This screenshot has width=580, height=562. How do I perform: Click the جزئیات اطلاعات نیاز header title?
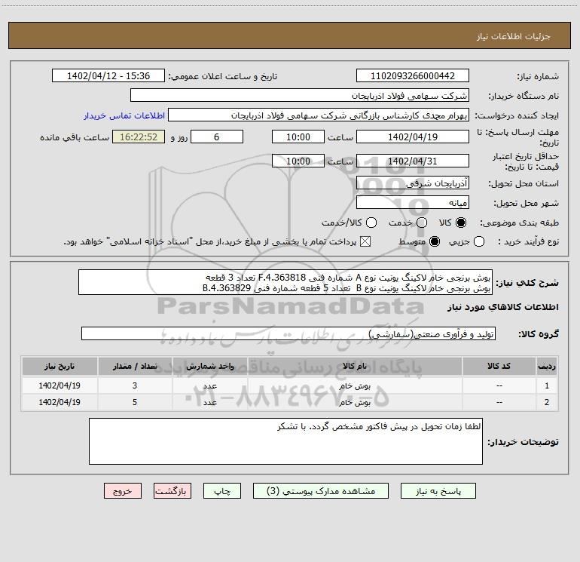(514, 36)
